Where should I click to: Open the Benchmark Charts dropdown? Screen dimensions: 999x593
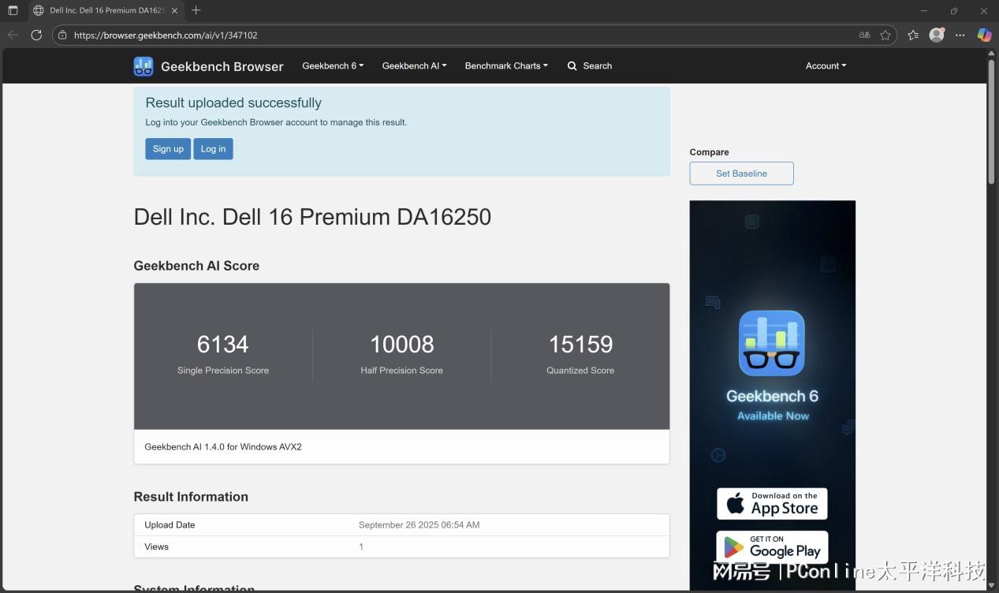tap(506, 65)
